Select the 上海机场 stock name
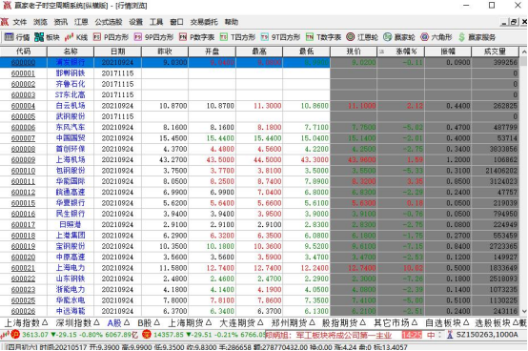 click(x=71, y=159)
